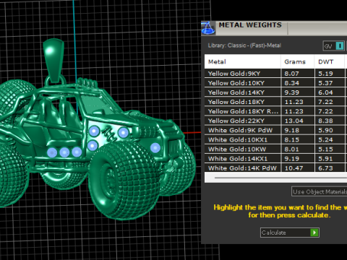The image size is (347, 260).
Task: Select the Yellow Gold:18KY row
Action: pyautogui.click(x=275, y=102)
